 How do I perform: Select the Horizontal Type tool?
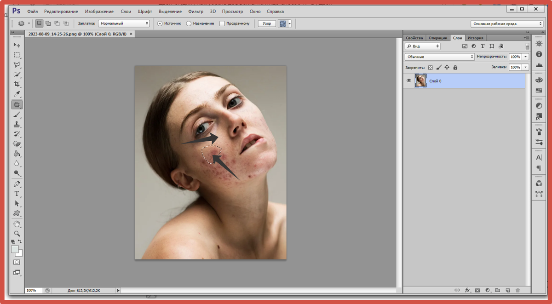point(17,194)
